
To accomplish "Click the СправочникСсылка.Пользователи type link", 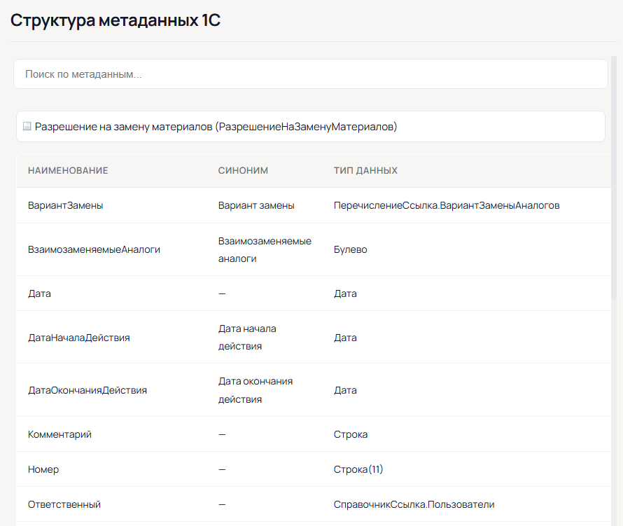I will (414, 504).
